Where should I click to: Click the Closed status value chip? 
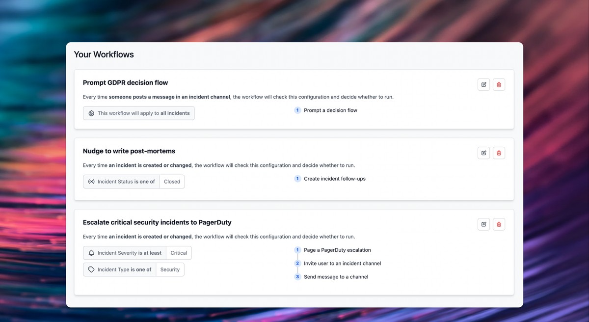(x=172, y=182)
